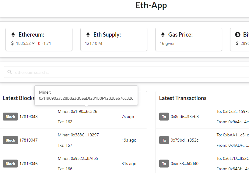Image resolution: width=249 pixels, height=173 pixels.
Task: Click the To address 0xbAA1...c51c
Action: pyautogui.click(x=236, y=135)
